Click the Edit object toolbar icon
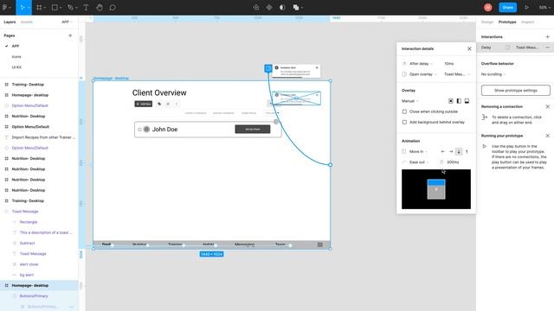 click(256, 8)
